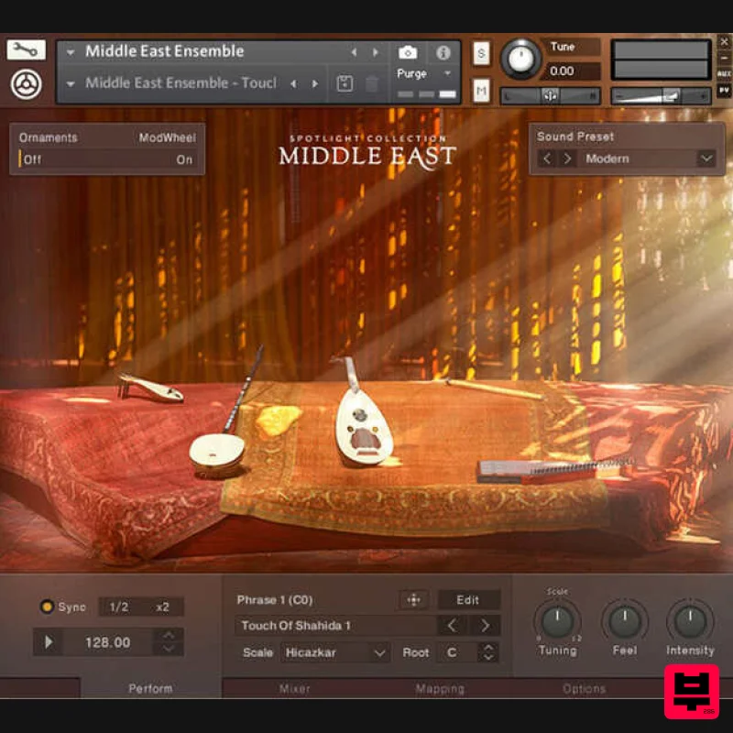Image resolution: width=733 pixels, height=733 pixels.
Task: Select next snapshot arrow beside Touch snapshot name
Action: coord(315,83)
